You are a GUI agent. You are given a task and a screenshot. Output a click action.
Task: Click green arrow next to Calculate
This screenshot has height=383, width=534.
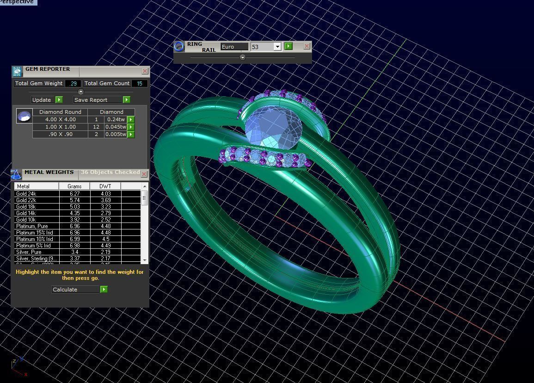pos(104,289)
